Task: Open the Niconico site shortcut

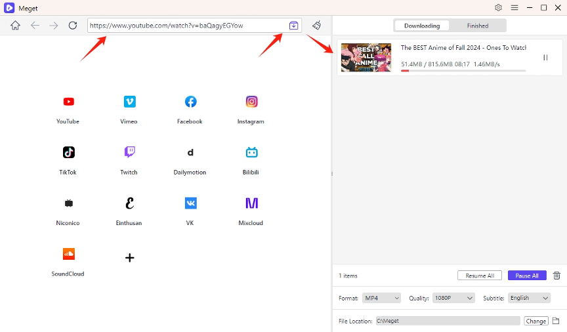Action: (68, 203)
